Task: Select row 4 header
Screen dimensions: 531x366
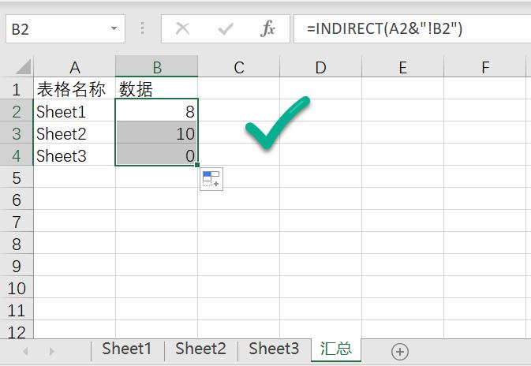Action: tap(17, 155)
